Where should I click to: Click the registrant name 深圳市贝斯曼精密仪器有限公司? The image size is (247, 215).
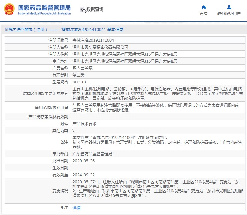pos(100,47)
